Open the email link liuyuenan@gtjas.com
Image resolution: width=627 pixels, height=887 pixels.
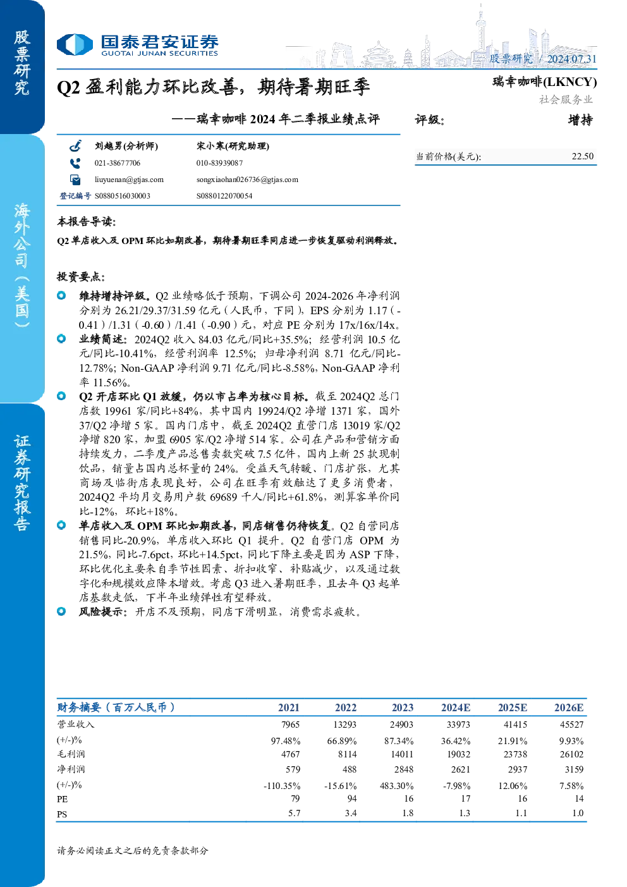point(129,180)
